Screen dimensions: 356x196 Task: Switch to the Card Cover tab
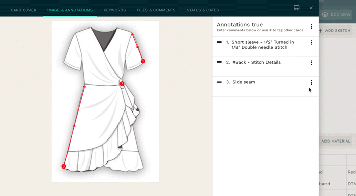click(x=23, y=10)
